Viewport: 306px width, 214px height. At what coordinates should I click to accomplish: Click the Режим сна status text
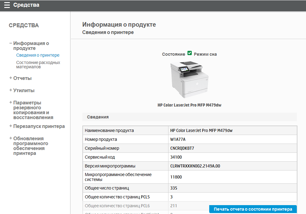click(205, 54)
